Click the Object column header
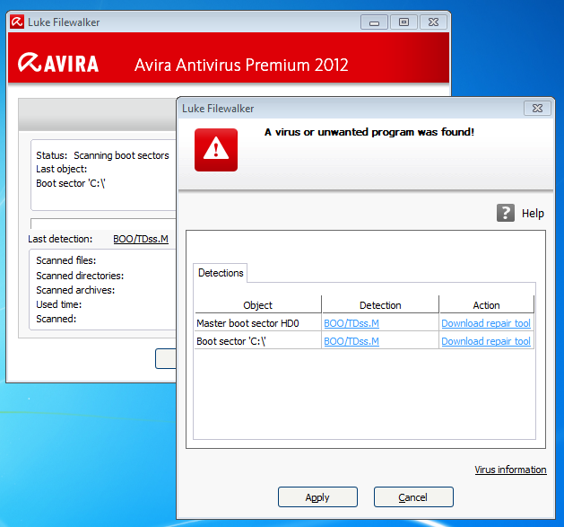The height and width of the screenshot is (527, 564). pos(257,305)
